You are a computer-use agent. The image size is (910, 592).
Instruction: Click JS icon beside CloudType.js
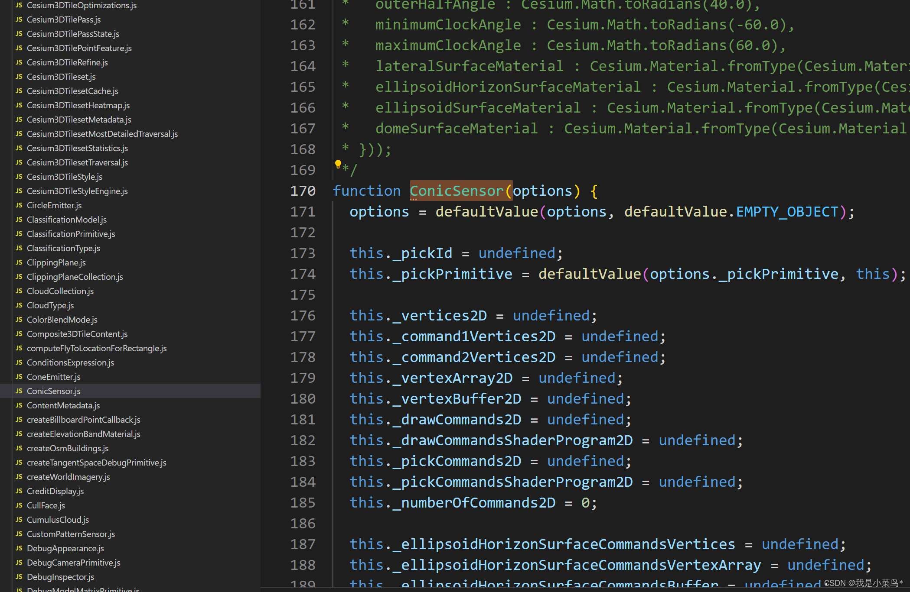[x=19, y=305]
